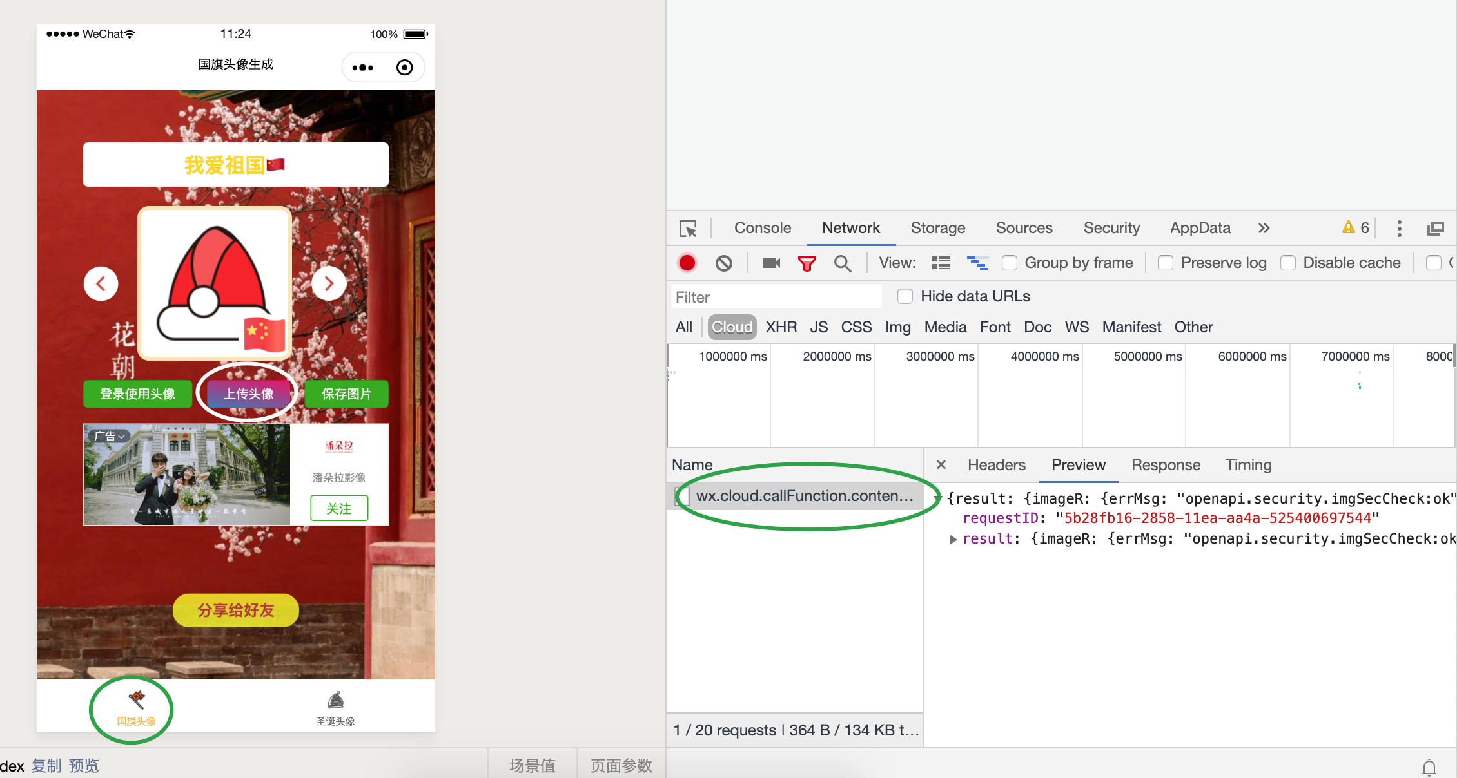
Task: Click the network Filter text field
Action: pyautogui.click(x=776, y=297)
